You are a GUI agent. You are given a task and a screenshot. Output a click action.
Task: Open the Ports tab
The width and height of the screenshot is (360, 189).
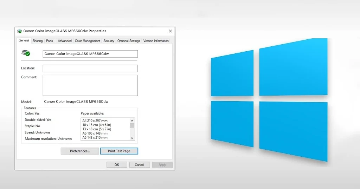(x=49, y=41)
